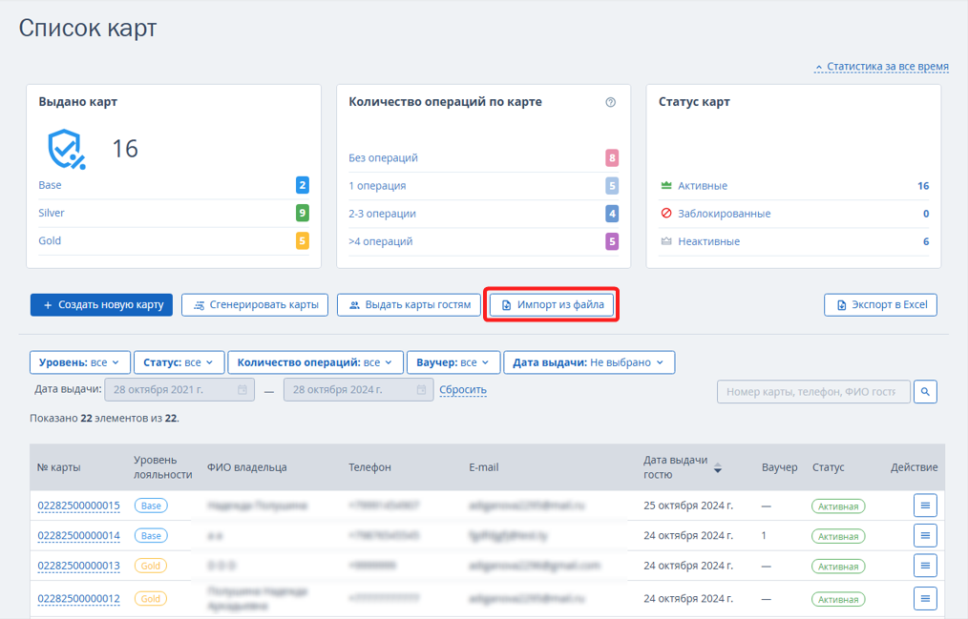The width and height of the screenshot is (968, 619).
Task: Click calendar icon in start date field
Action: [242, 390]
